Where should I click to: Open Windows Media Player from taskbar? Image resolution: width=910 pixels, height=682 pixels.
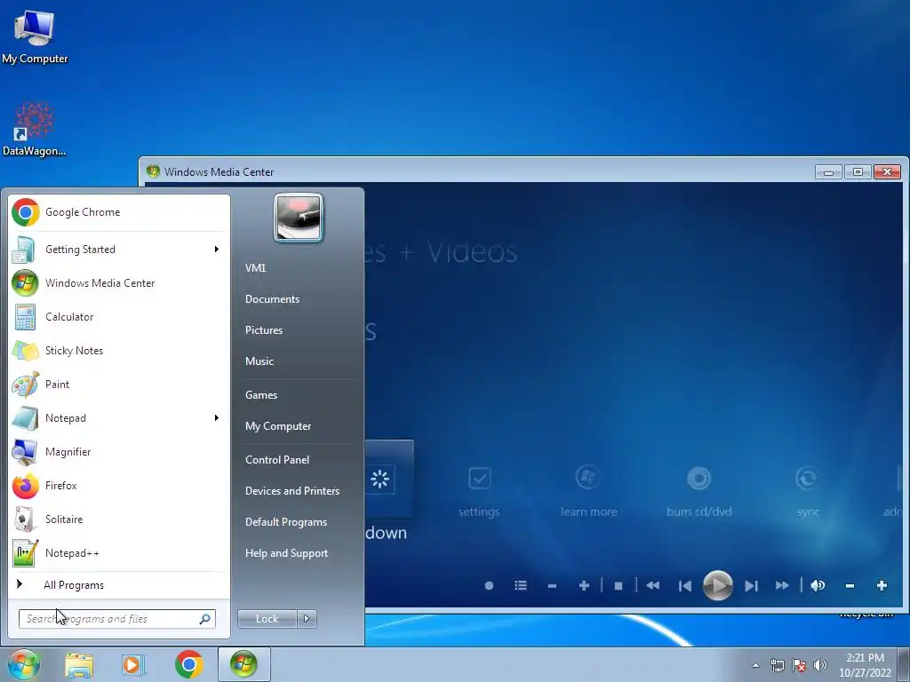click(x=133, y=664)
